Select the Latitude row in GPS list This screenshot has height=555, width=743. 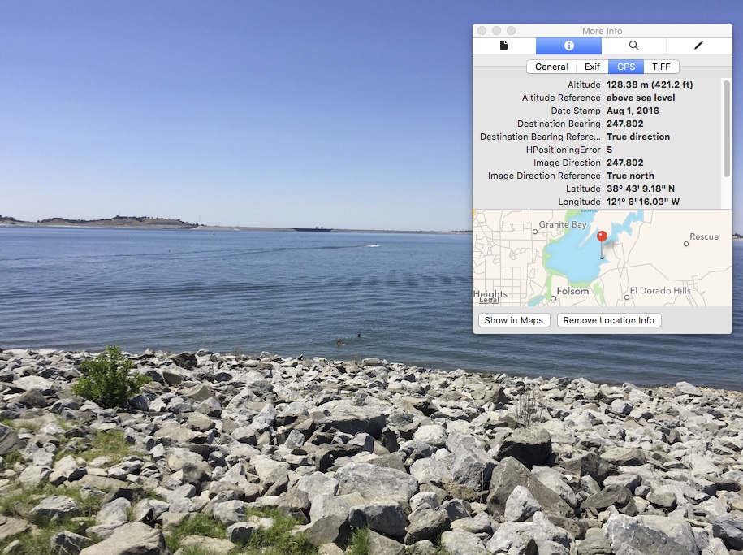(x=597, y=189)
